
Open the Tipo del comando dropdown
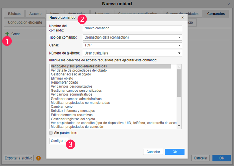[132, 37]
